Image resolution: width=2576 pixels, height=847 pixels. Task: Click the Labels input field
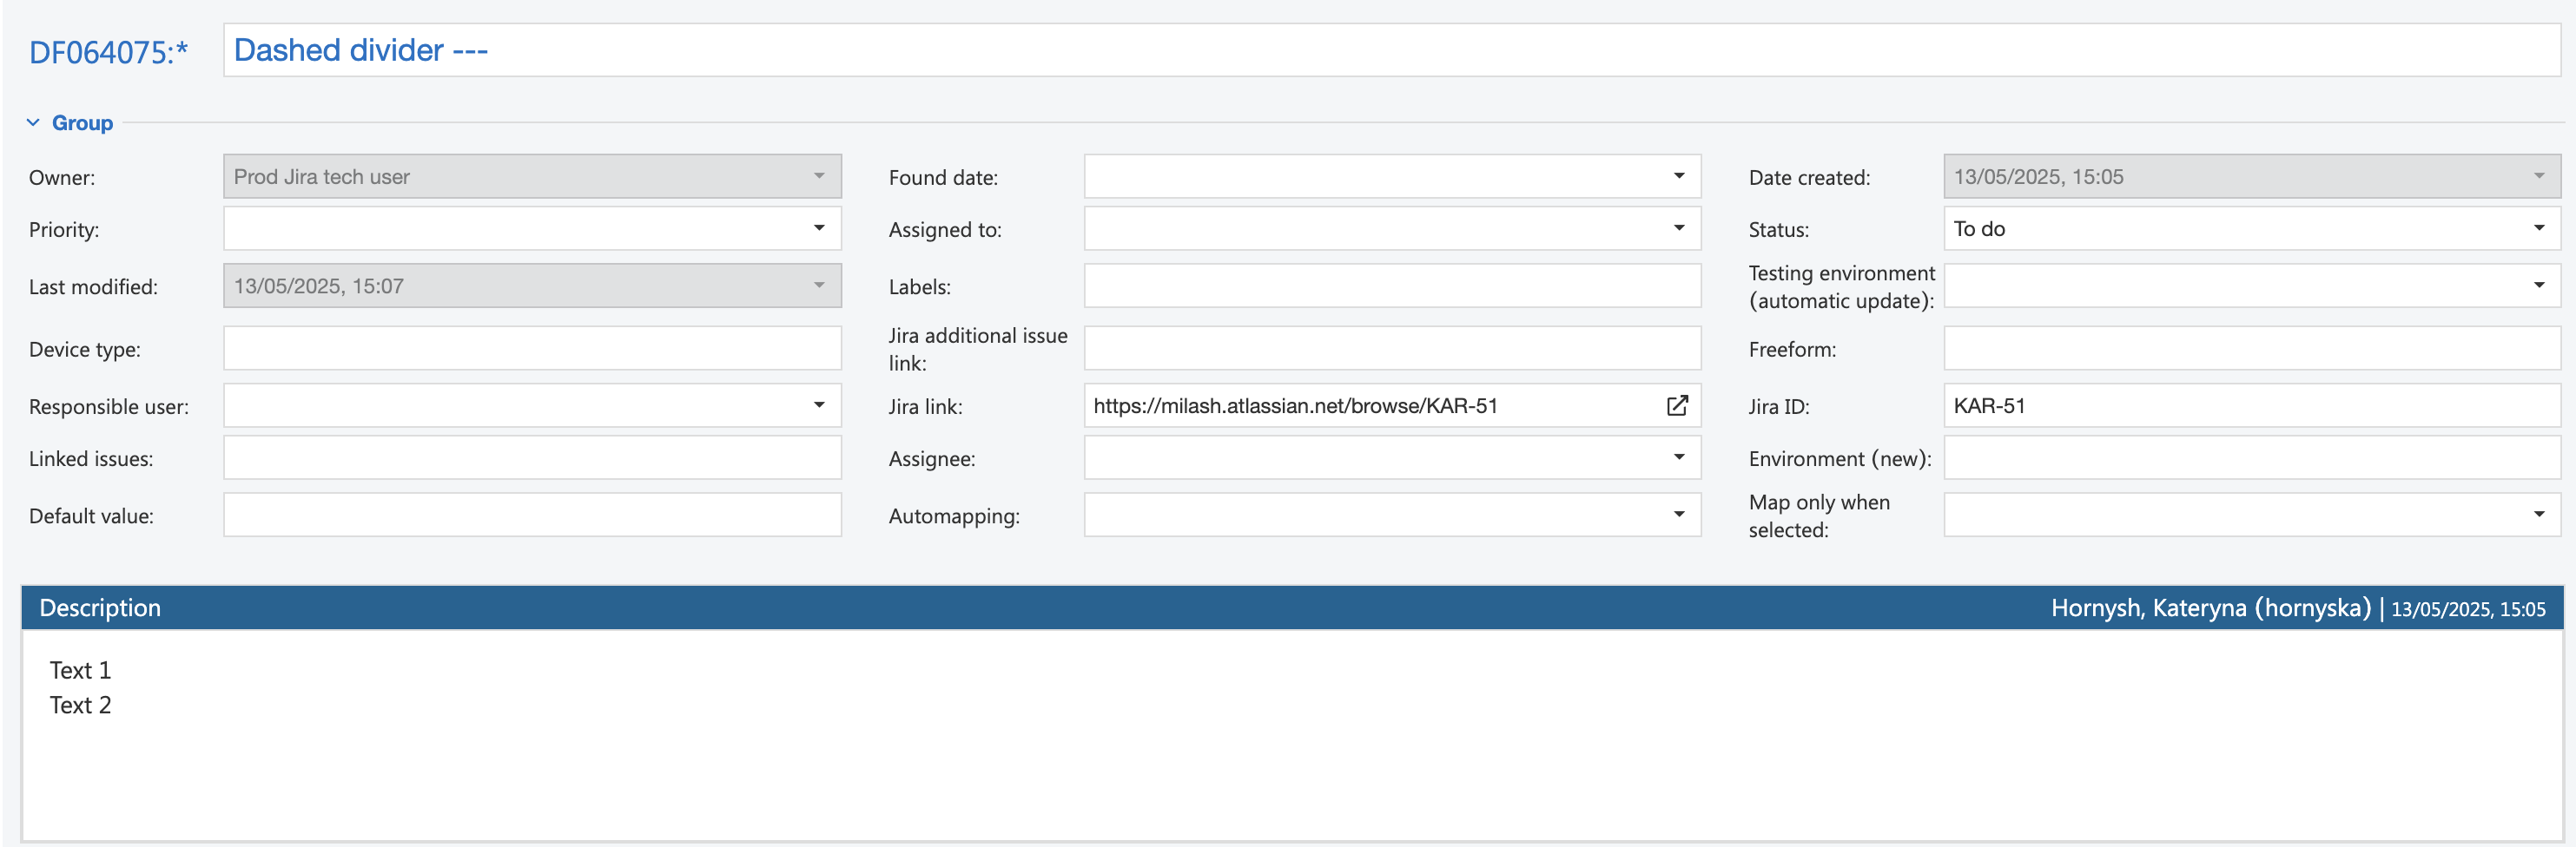click(1391, 286)
